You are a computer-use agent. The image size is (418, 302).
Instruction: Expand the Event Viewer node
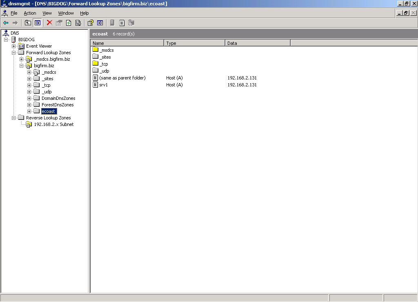pyautogui.click(x=13, y=46)
